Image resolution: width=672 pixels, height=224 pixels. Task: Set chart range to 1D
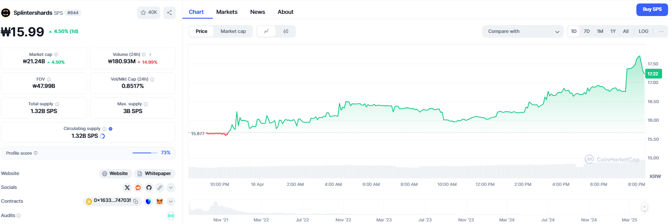coord(574,31)
